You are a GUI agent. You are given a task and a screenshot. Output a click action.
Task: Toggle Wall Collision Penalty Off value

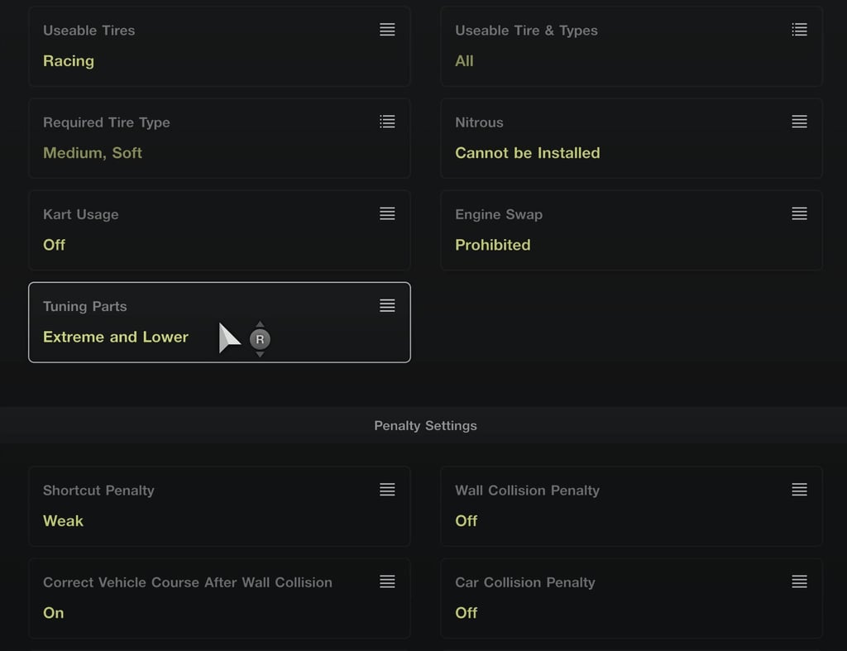467,521
